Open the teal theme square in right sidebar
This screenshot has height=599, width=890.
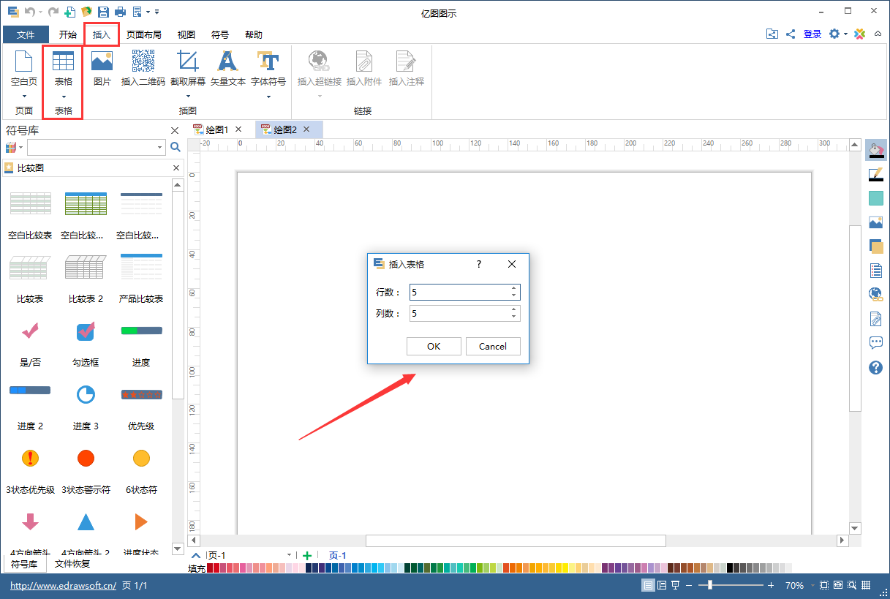(876, 198)
